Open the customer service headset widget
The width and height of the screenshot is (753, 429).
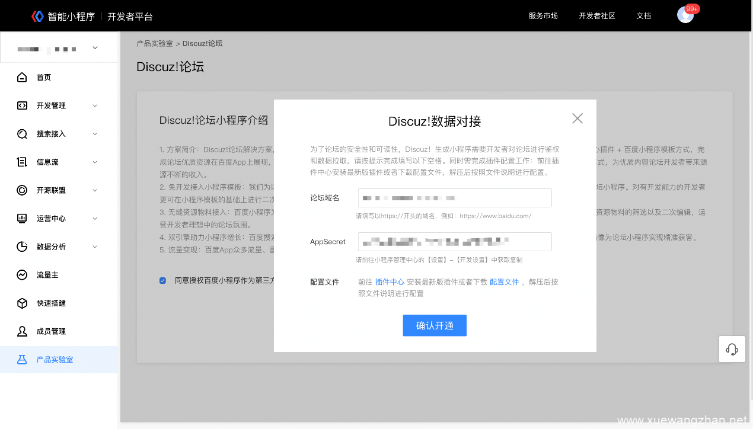(732, 349)
